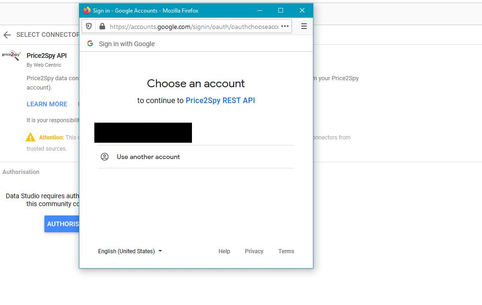
Task: Open the Firefox hamburger menu
Action: pos(304,27)
